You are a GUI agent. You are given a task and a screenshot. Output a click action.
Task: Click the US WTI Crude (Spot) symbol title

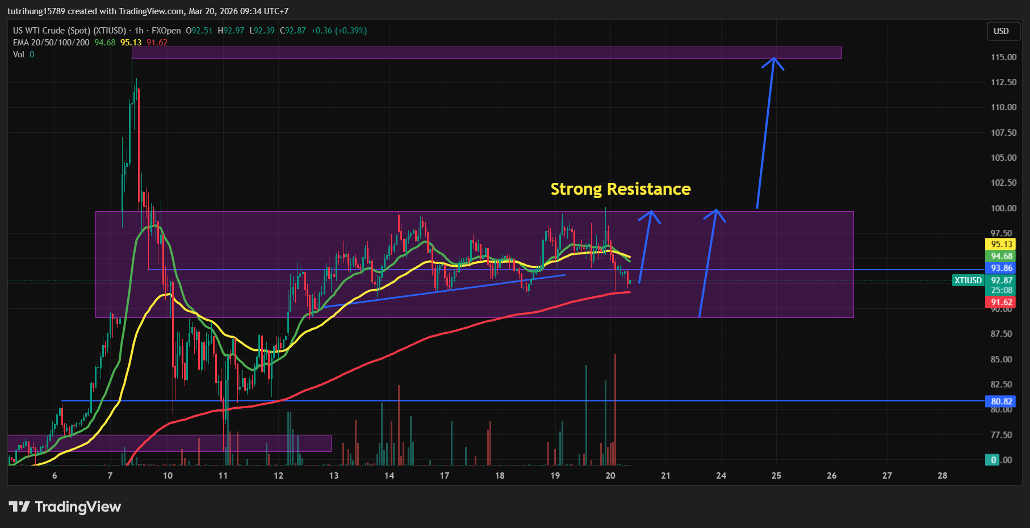click(69, 31)
